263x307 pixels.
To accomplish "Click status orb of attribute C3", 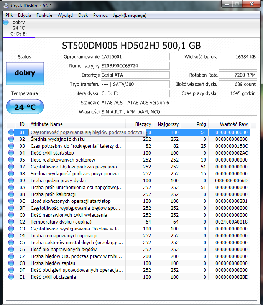I will point(11,229).
